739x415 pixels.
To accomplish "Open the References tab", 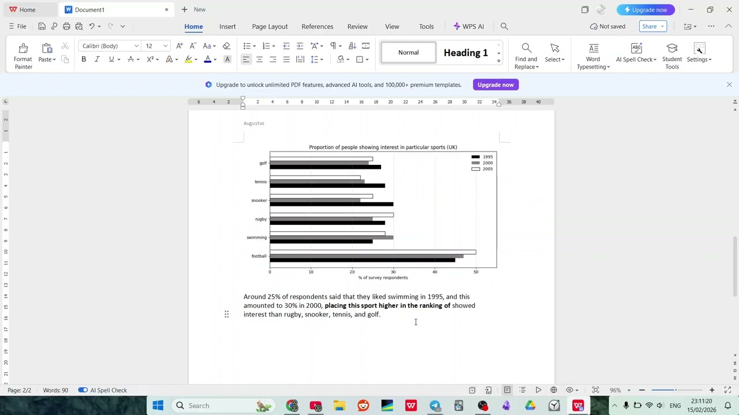I will [x=317, y=27].
